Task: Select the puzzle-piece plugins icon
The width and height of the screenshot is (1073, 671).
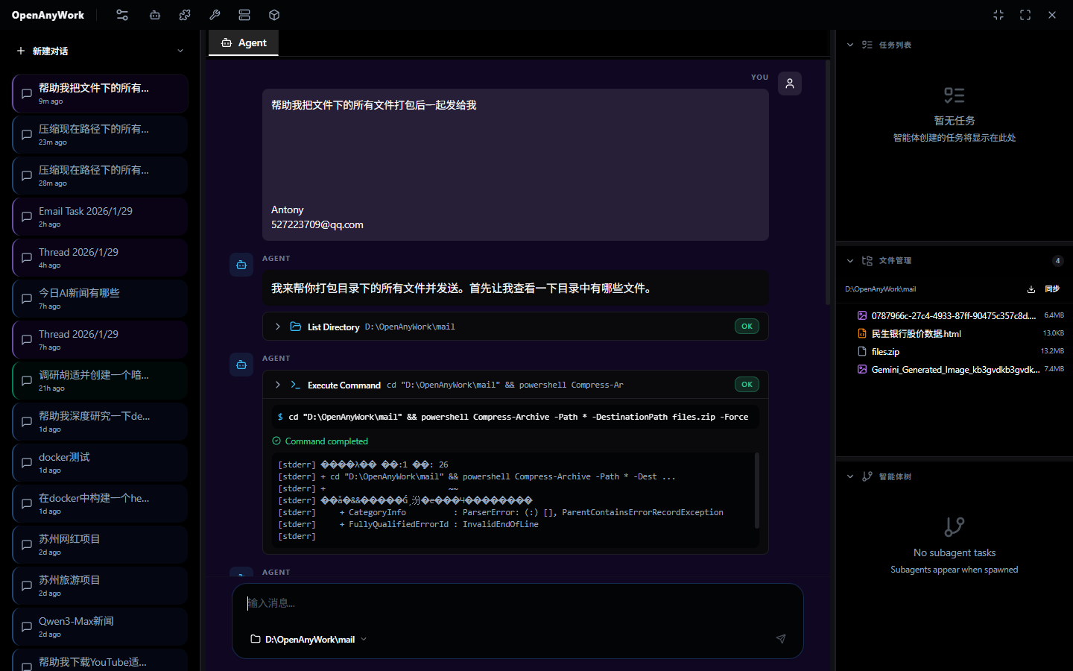Action: [x=184, y=14]
